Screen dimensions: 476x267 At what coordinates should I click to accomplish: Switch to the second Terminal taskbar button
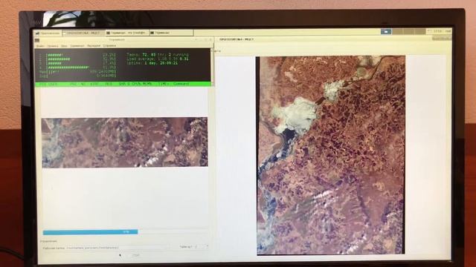click(127, 33)
